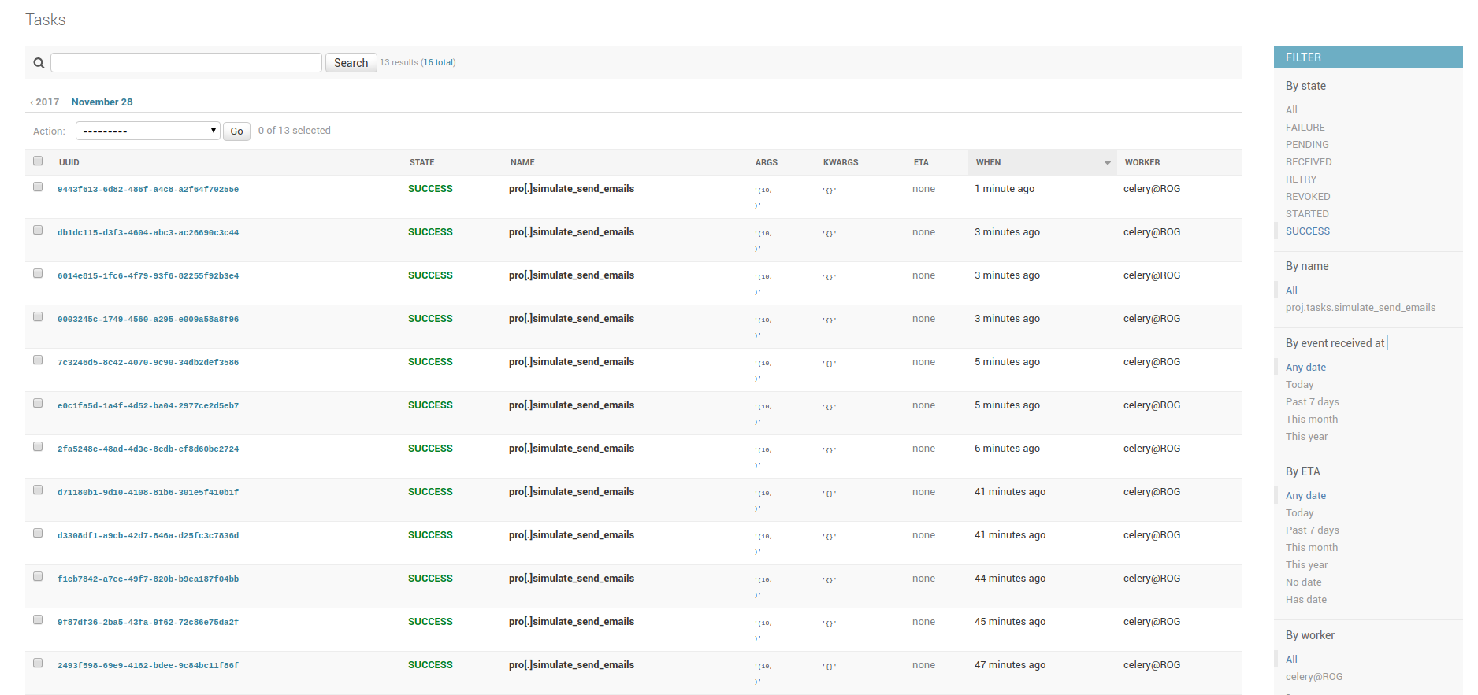The image size is (1478, 695).
Task: Open task 0003245c-1749-4560-a295-e009a58a8f96
Action: (148, 320)
